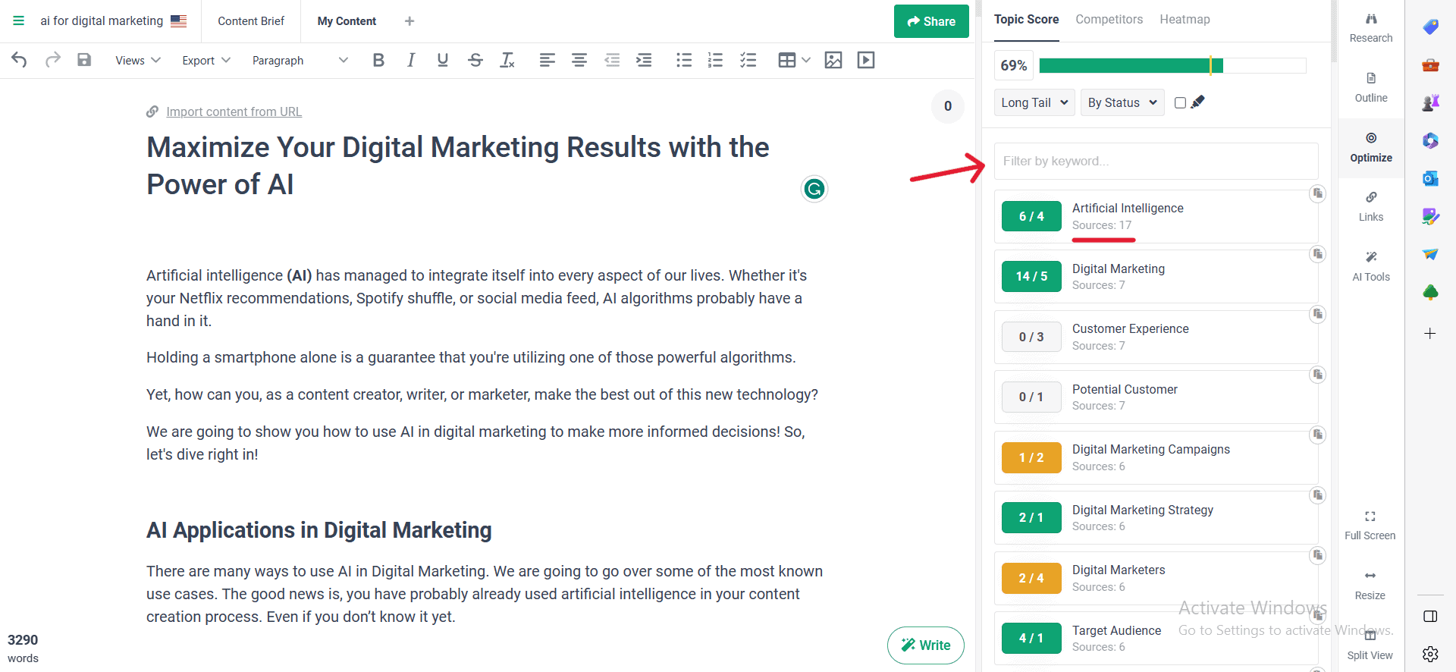
Task: Undo the last edit
Action: point(20,60)
